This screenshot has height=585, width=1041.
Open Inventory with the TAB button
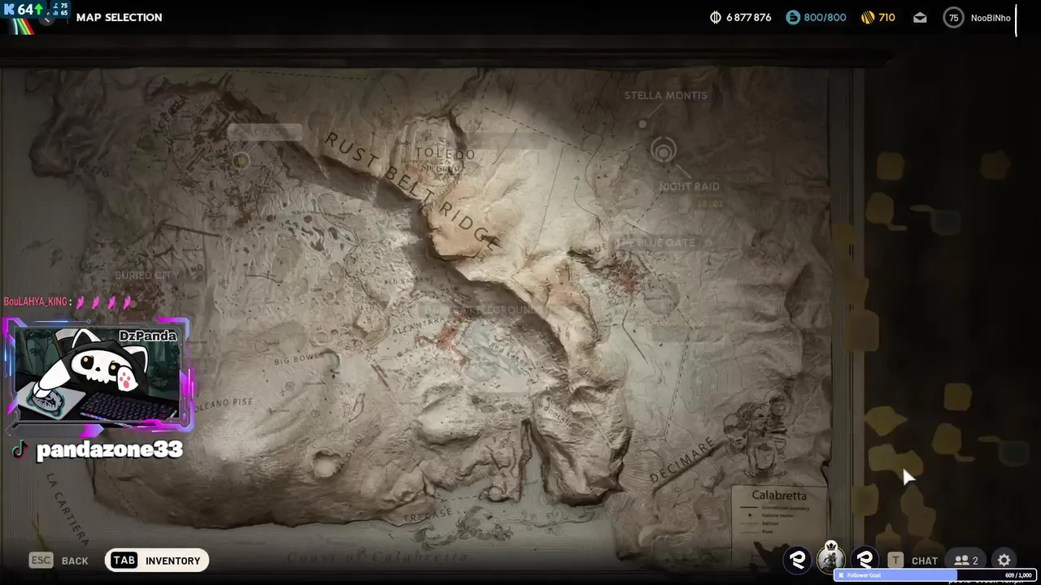[157, 561]
